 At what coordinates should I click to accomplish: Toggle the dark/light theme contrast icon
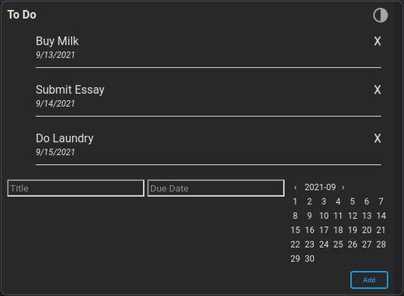coord(381,15)
